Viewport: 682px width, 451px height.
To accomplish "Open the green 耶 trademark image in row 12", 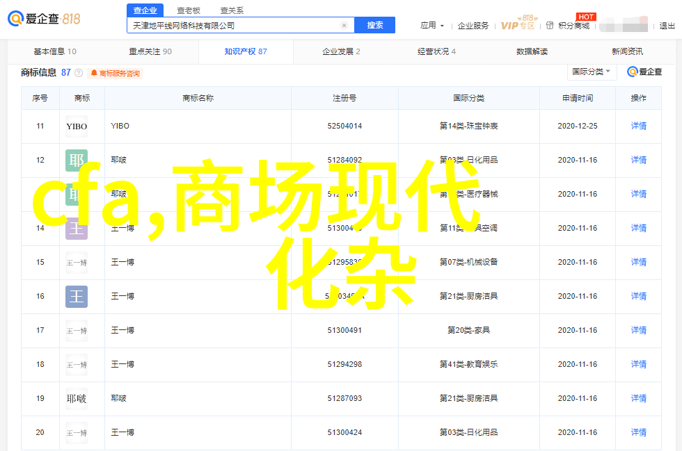I will click(x=77, y=161).
